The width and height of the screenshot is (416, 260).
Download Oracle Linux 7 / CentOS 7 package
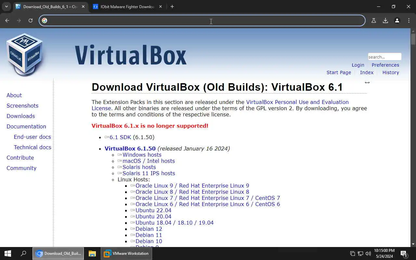208,198
